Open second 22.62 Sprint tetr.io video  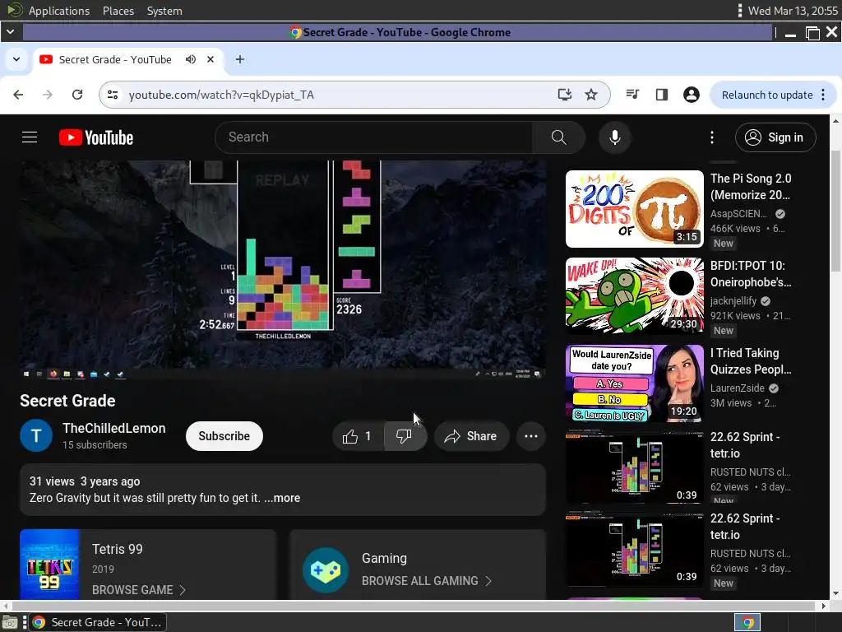pyautogui.click(x=634, y=550)
